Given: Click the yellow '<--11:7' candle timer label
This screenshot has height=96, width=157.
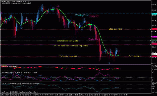Looking at the screenshot, I should coord(134,56).
